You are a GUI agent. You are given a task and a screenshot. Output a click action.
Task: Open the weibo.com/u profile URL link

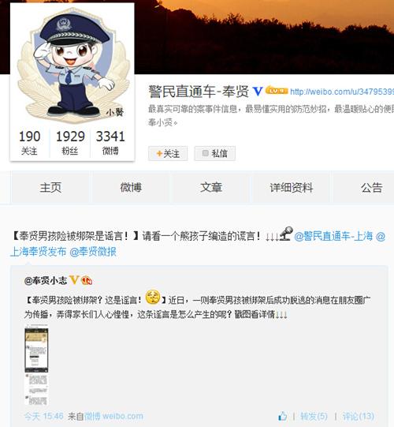point(342,92)
